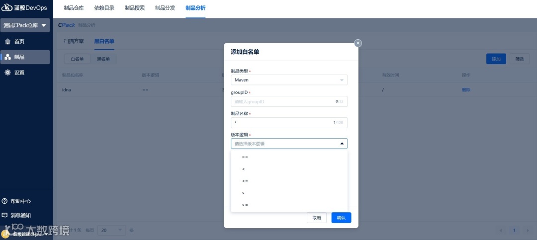Open the 制品类型 Maven dropdown
Viewport: 537px width, 240px height.
point(289,80)
